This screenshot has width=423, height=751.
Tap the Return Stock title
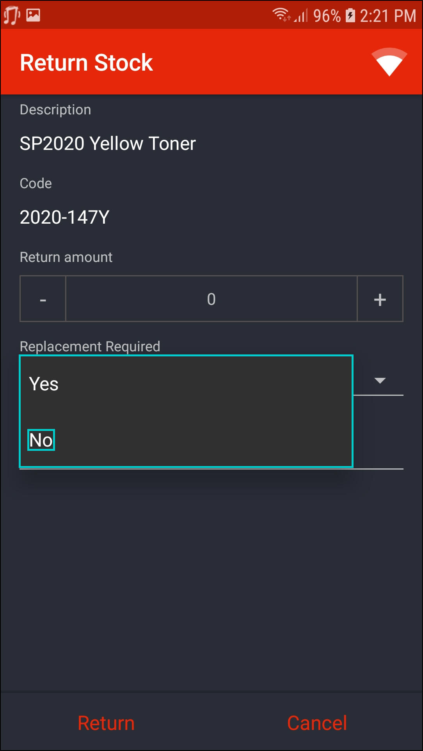(x=86, y=63)
